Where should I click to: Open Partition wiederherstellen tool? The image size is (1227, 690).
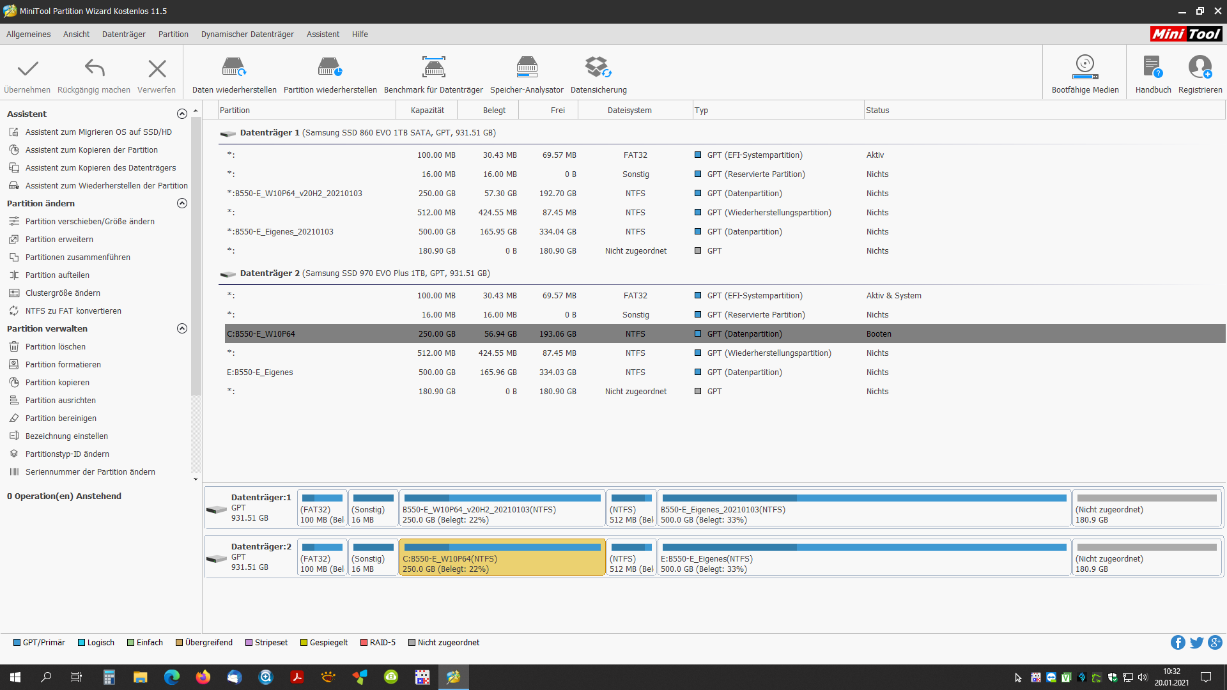(x=330, y=67)
